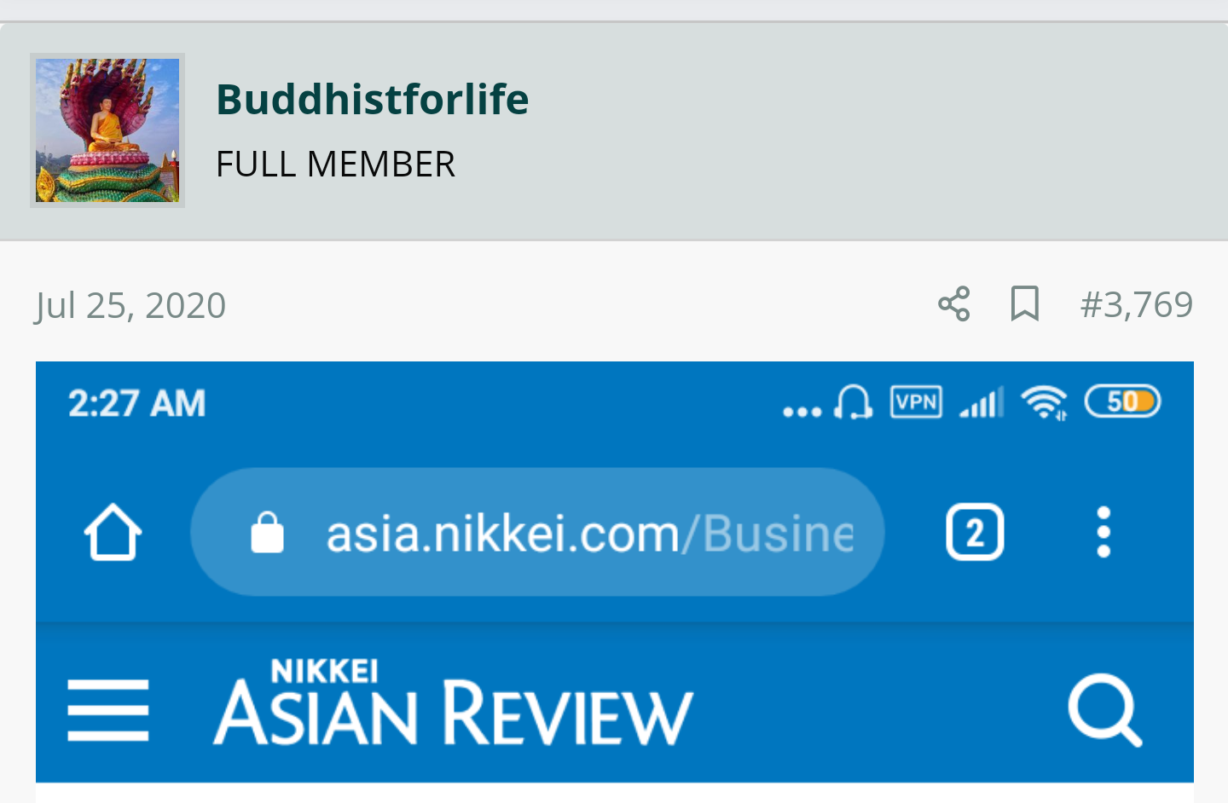Tap the browser home icon

coord(113,532)
